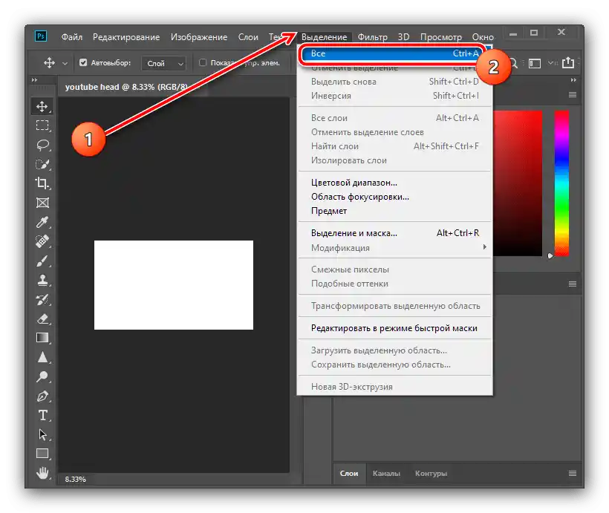Viewport: 609px width, 513px height.
Task: Select the Rectangle shape tool
Action: (x=42, y=454)
